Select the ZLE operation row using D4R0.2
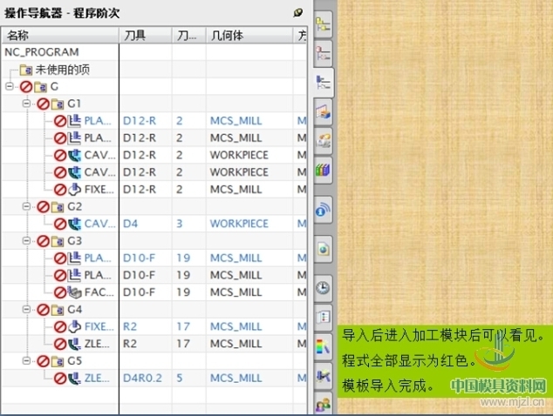Screen dimensions: 553x416 pyautogui.click(x=94, y=378)
